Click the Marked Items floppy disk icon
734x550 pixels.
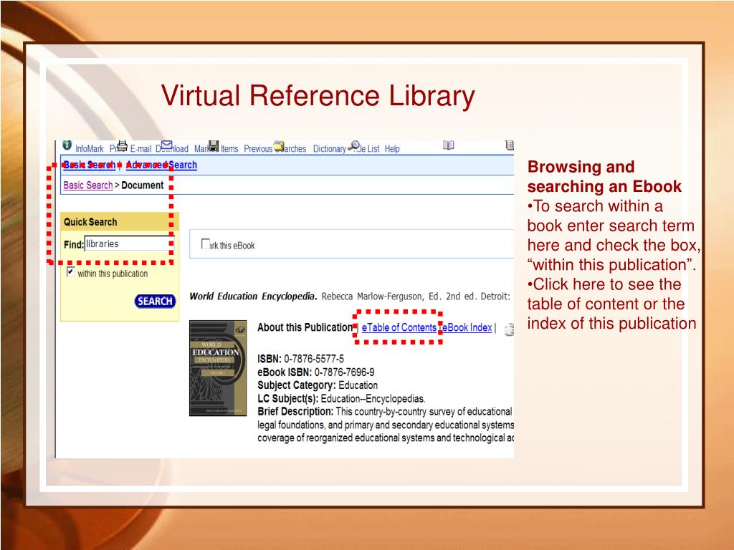click(214, 145)
